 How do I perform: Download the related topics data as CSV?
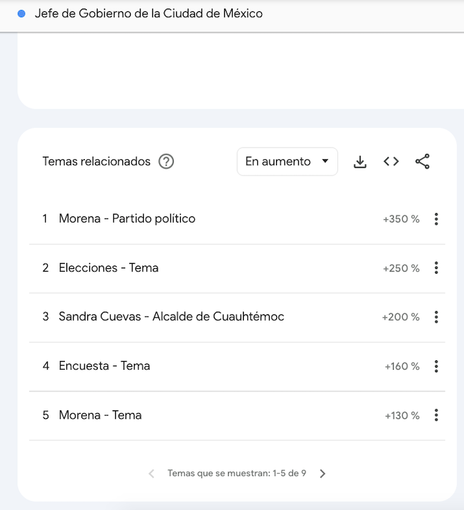[360, 162]
